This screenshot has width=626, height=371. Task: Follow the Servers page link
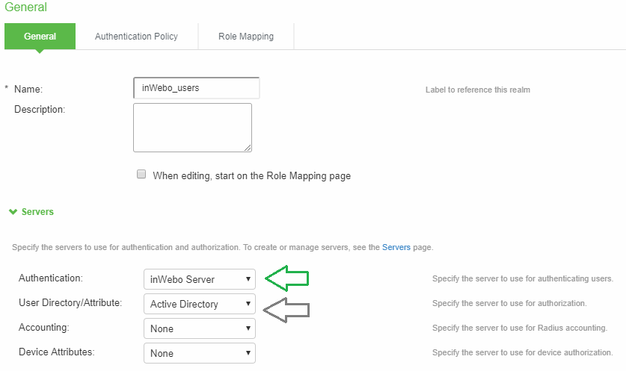396,246
